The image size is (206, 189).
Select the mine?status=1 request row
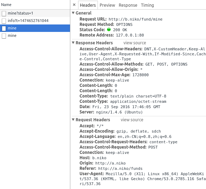tap(35, 13)
